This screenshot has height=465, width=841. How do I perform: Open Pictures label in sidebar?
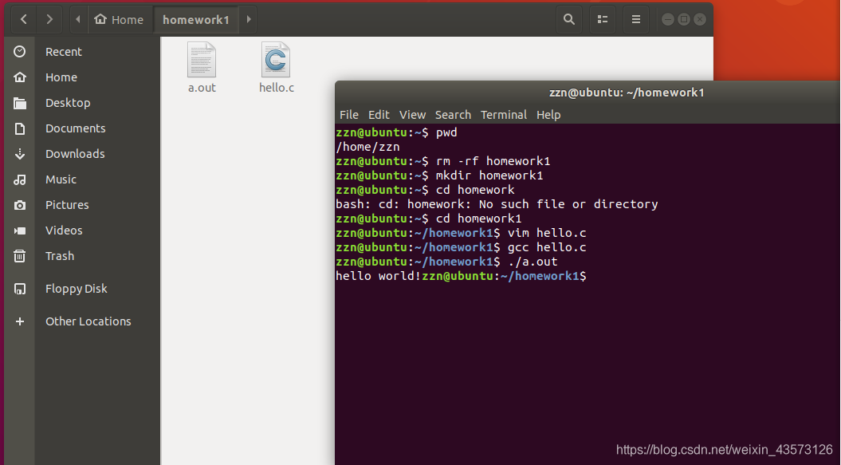pos(67,205)
